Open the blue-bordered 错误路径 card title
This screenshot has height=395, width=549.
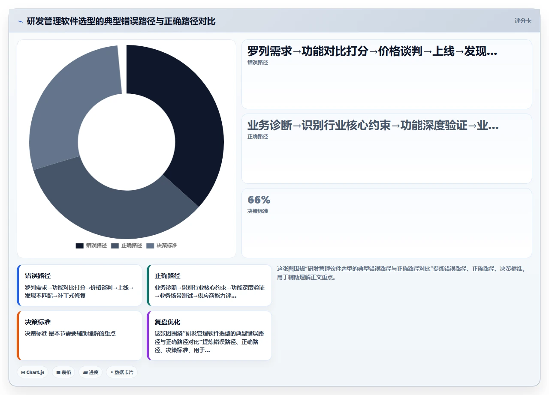[38, 276]
